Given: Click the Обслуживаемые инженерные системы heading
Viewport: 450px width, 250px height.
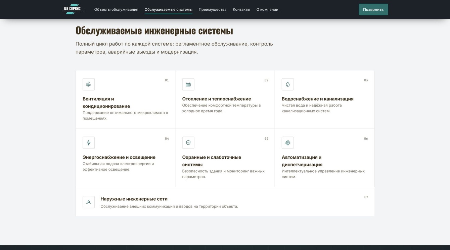Looking at the screenshot, I should tap(154, 30).
